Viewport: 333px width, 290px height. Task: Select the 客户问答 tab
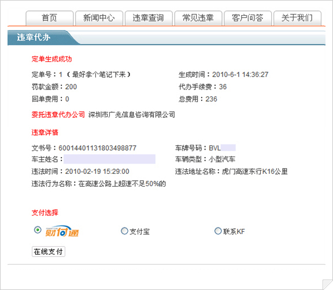click(247, 18)
